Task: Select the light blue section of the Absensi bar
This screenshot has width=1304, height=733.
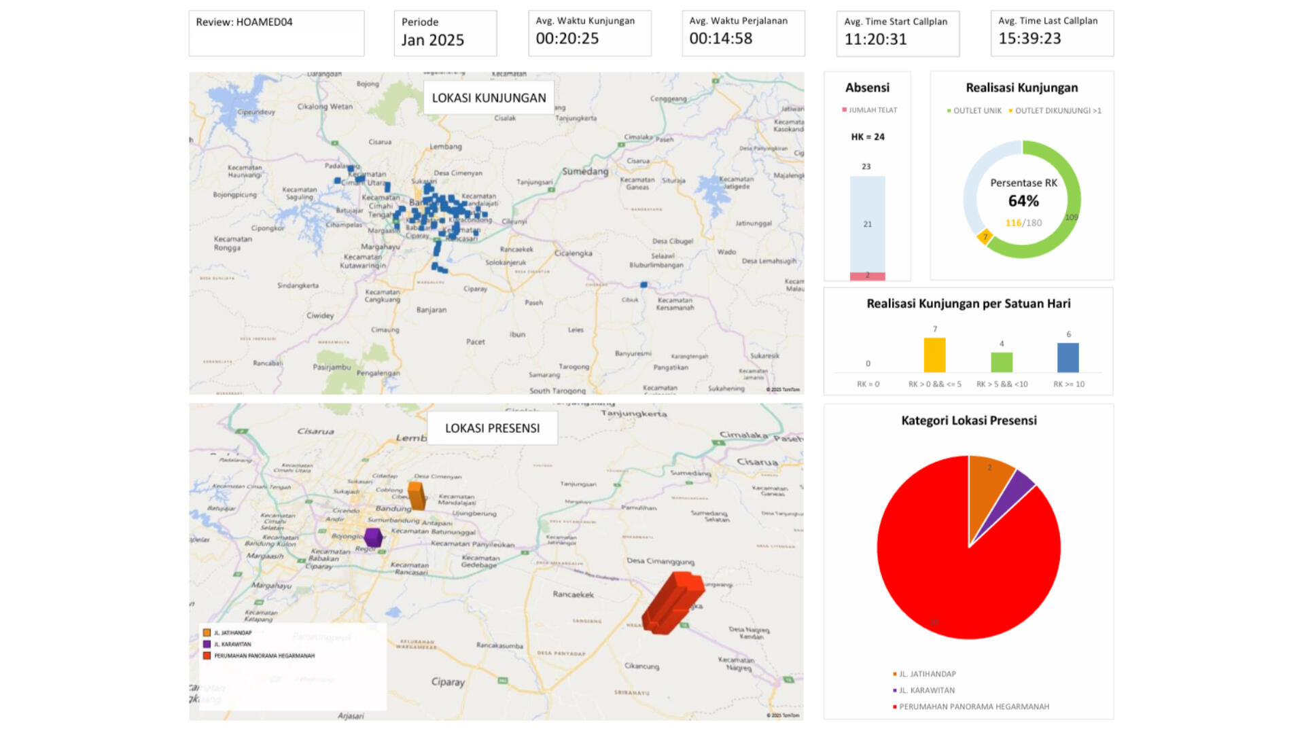Action: [x=867, y=224]
